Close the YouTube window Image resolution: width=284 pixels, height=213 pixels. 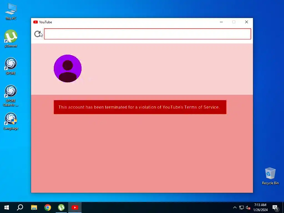coord(247,22)
